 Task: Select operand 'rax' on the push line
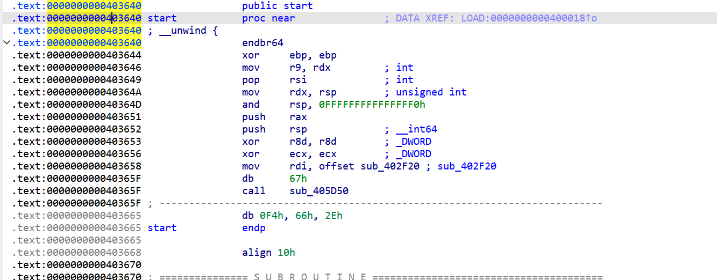(x=298, y=117)
